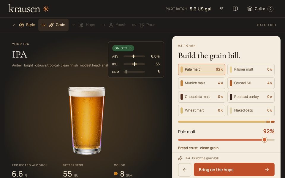Select the Wheat malt grain card
285x178 pixels.
202,110
